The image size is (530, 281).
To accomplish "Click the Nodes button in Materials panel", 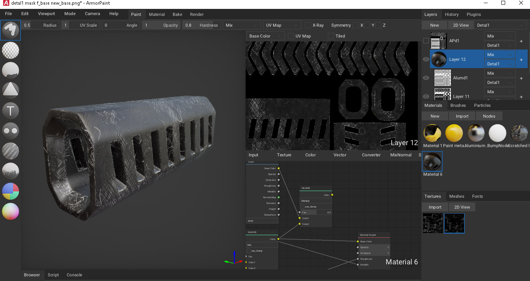I will (489, 116).
